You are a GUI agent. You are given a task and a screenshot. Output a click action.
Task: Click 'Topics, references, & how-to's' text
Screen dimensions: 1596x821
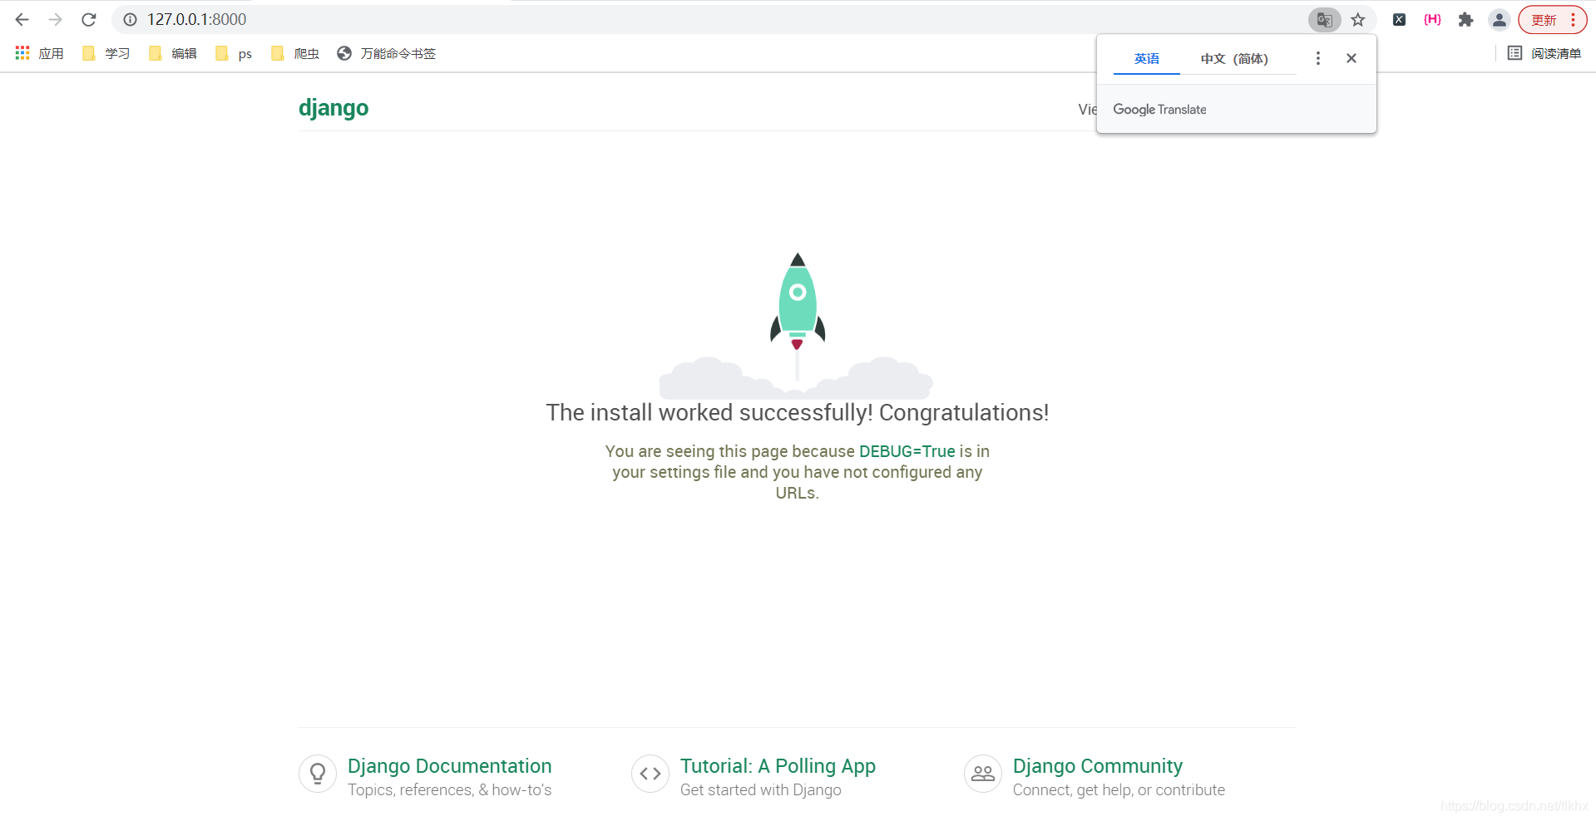[x=449, y=790]
